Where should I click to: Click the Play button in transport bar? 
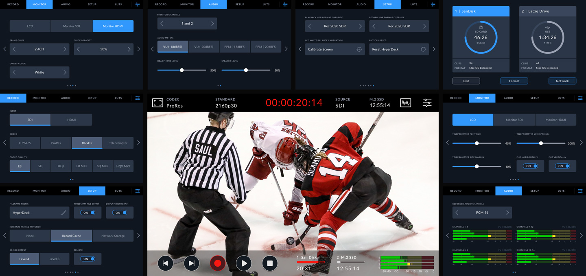[244, 263]
